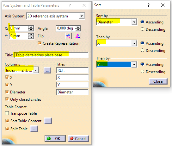This screenshot has height=146, width=172.
Task: Select Ascending for Sort by Diameter
Action: click(142, 22)
